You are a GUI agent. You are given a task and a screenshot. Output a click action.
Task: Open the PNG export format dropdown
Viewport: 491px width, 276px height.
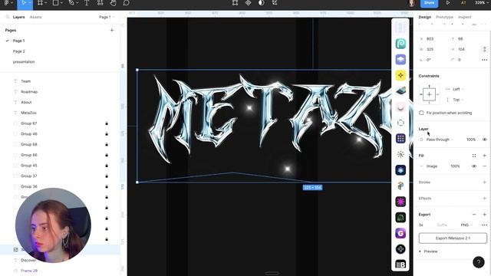(466, 225)
